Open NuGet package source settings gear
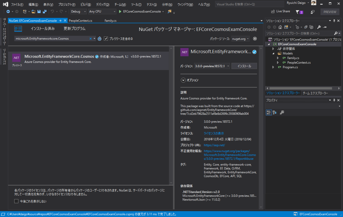Image resolution: width=343 pixels, height=217 pixels. pos(255,39)
